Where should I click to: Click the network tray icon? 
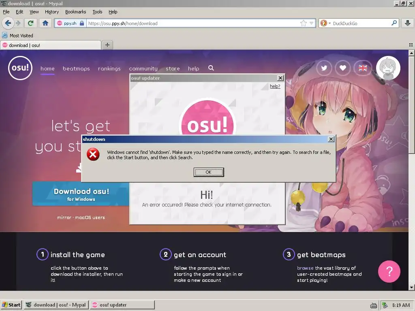tap(385, 305)
